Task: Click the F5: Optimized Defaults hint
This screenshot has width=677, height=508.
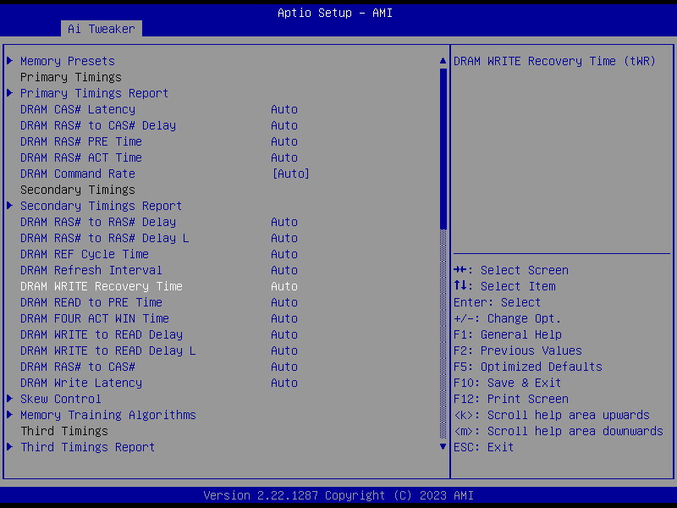Action: (x=527, y=367)
